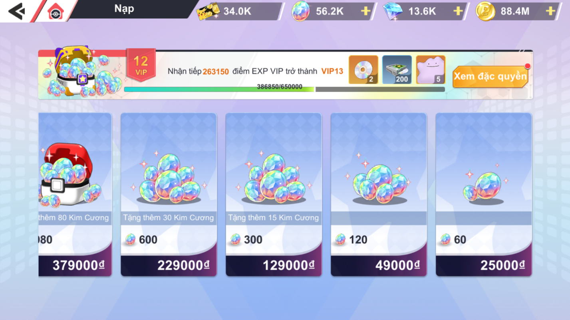Image resolution: width=570 pixels, height=320 pixels.
Task: Select the 379000đ Pokéball gem pack
Action: tap(75, 194)
